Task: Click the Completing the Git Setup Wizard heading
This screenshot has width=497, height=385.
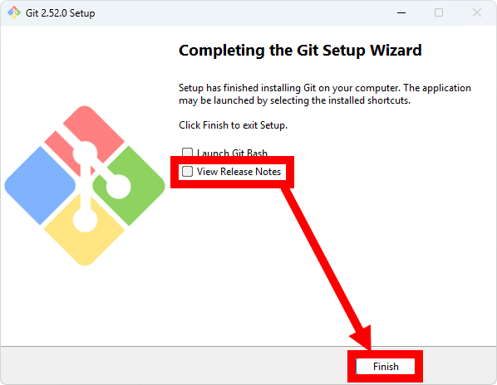Action: coord(300,51)
